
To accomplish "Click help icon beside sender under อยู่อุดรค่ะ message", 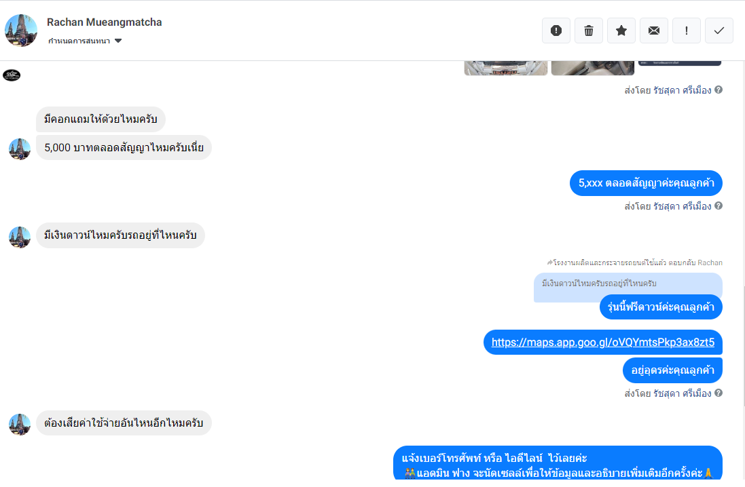I will click(719, 393).
